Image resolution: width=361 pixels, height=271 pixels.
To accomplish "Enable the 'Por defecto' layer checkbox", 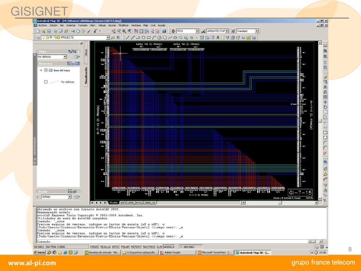I will click(46, 82).
